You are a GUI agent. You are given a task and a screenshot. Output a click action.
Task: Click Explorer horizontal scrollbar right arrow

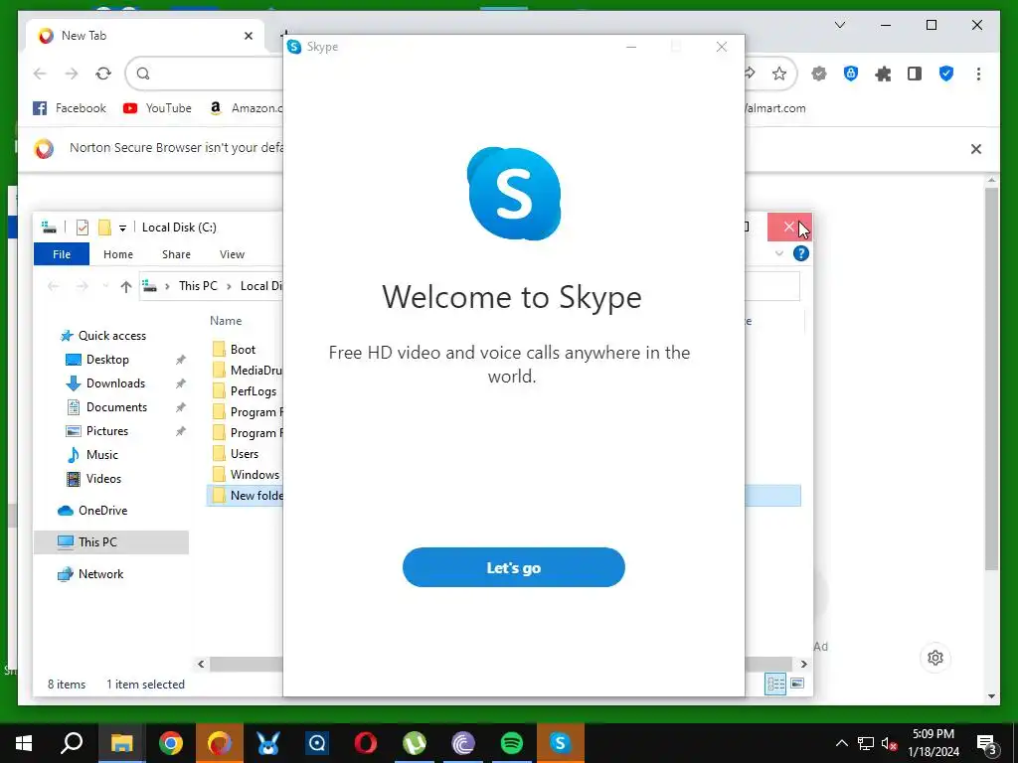tap(803, 664)
